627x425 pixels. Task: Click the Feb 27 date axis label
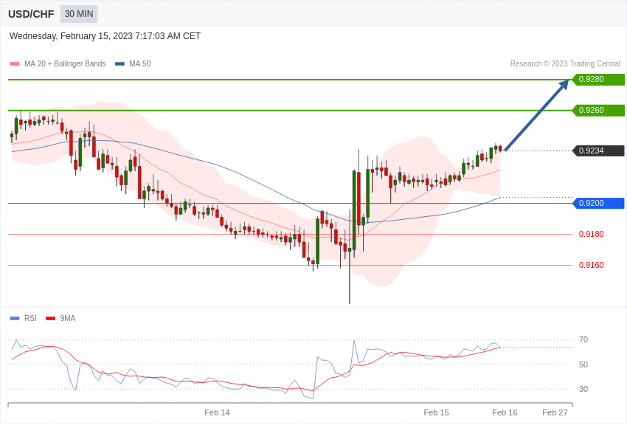click(555, 412)
